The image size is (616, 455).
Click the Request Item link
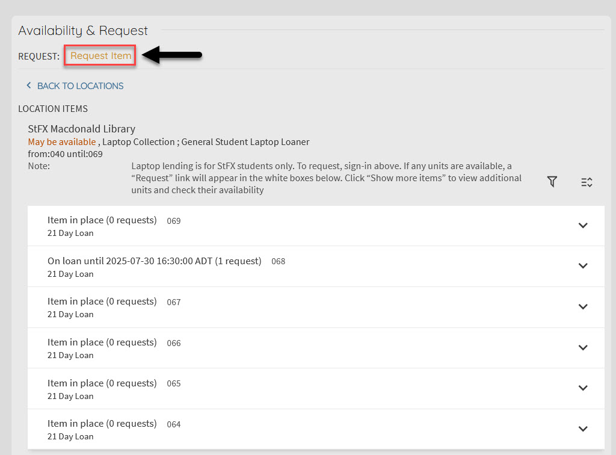click(100, 56)
